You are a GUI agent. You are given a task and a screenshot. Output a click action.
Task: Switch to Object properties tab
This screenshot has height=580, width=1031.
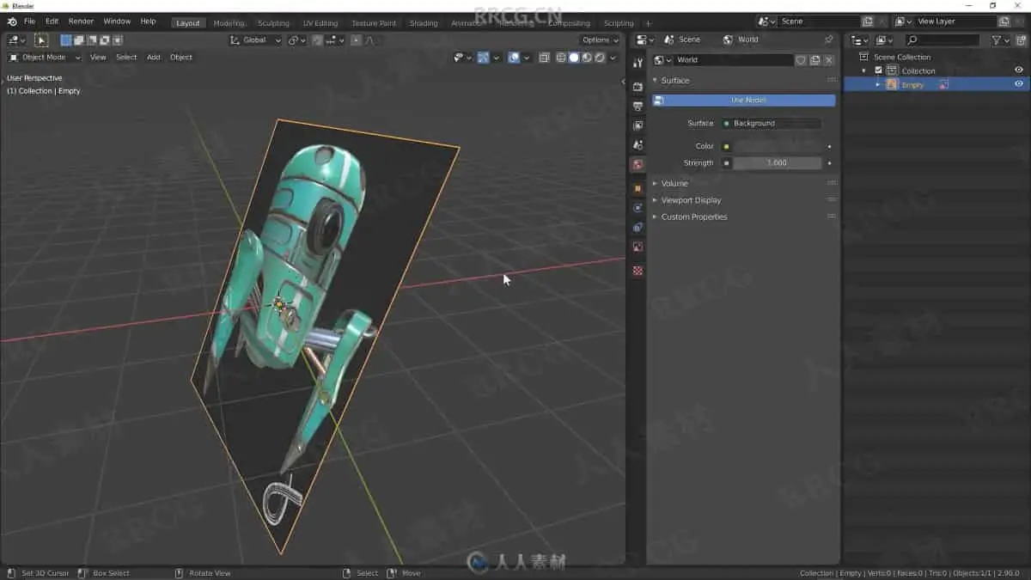pos(638,187)
